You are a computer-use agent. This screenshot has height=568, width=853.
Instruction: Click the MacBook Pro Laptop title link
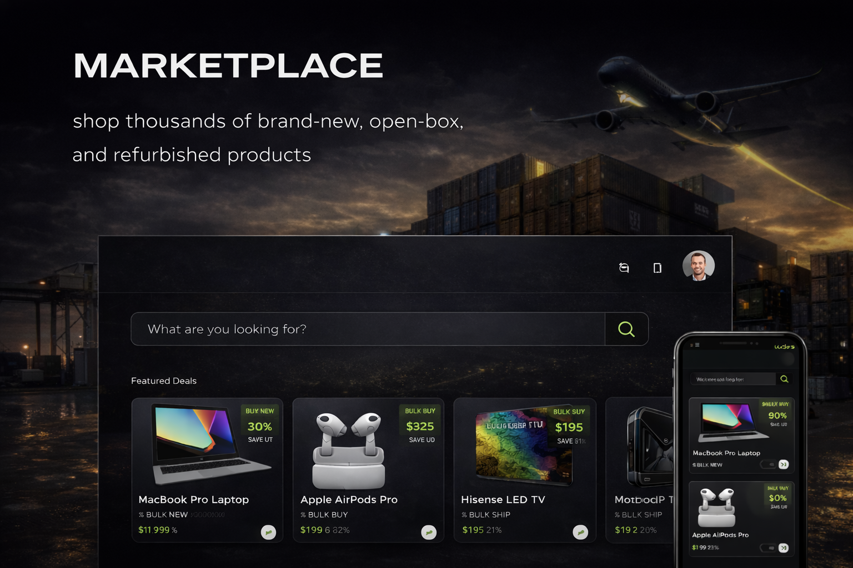click(194, 500)
